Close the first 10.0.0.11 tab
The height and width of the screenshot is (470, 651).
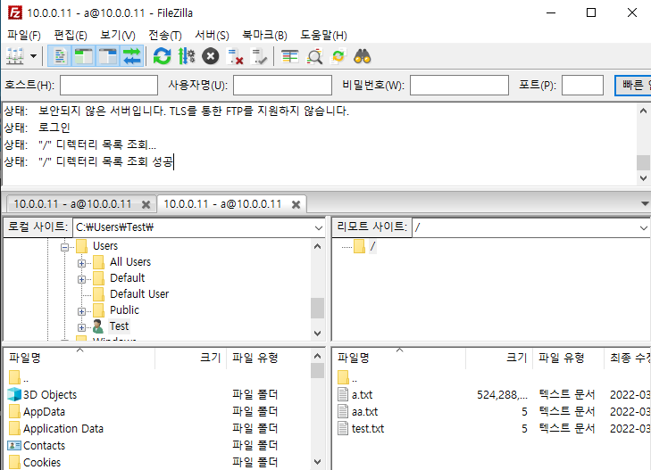(x=146, y=204)
